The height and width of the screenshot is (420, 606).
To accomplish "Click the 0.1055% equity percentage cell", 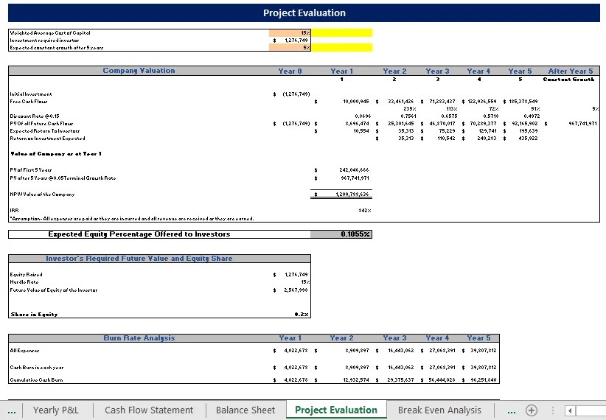I will tap(341, 234).
